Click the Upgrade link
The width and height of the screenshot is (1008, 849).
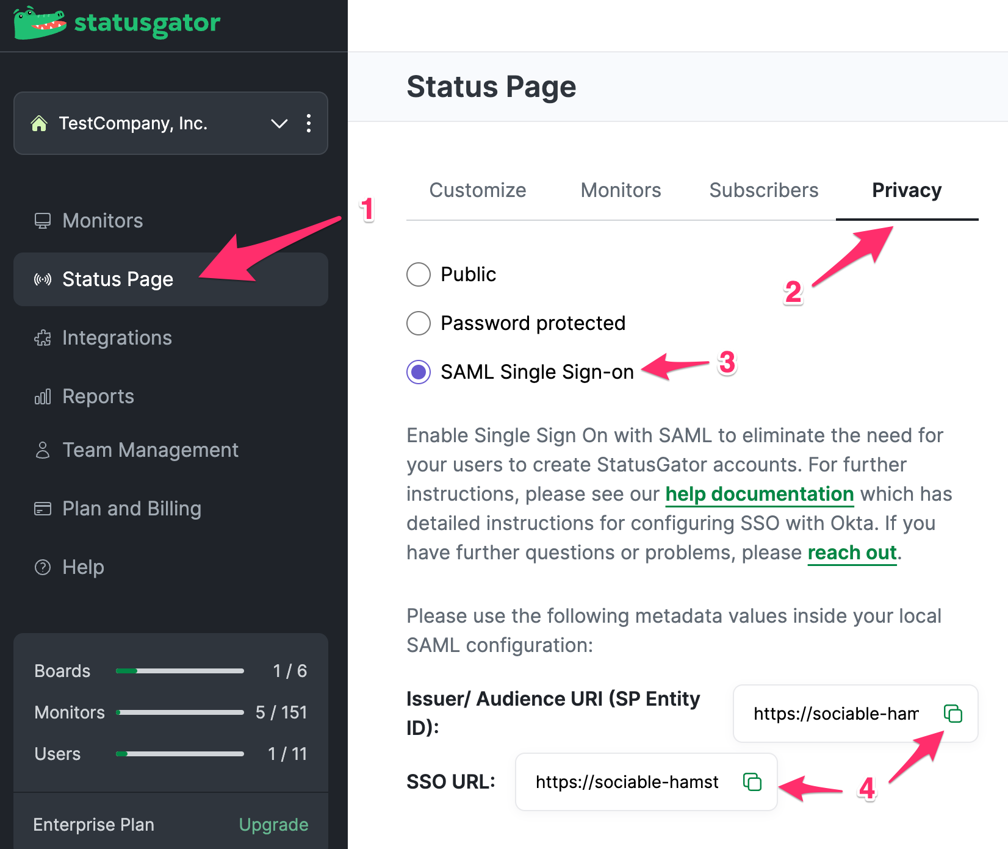point(273,825)
